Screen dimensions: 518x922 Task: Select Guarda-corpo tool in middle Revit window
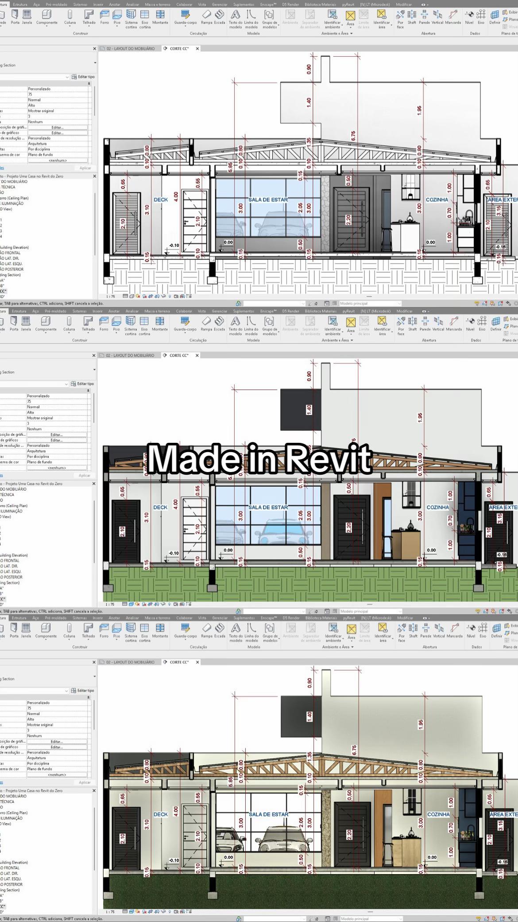185,324
